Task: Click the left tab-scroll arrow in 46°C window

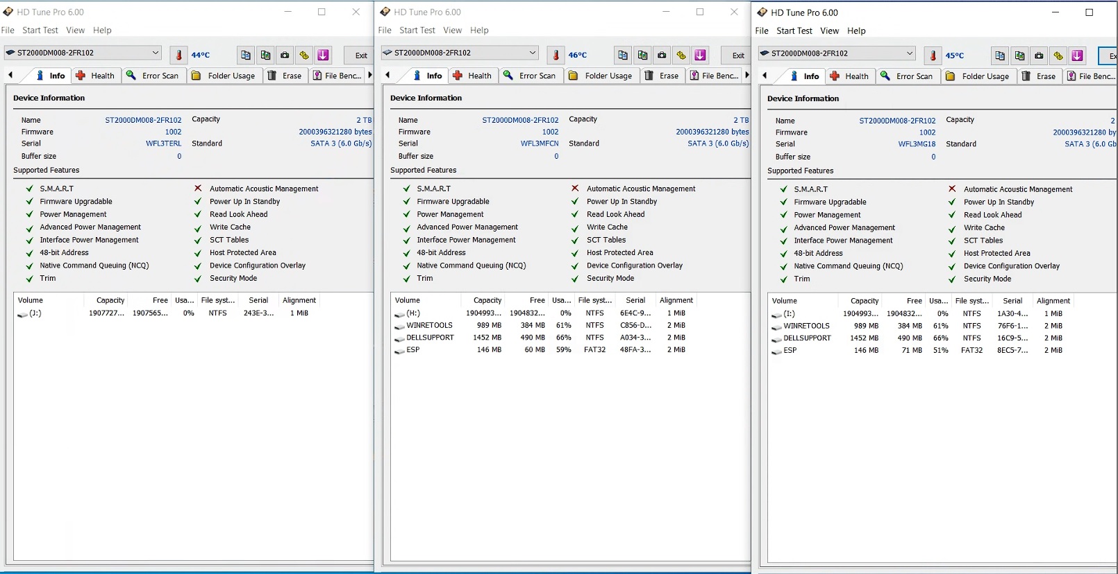Action: (387, 75)
